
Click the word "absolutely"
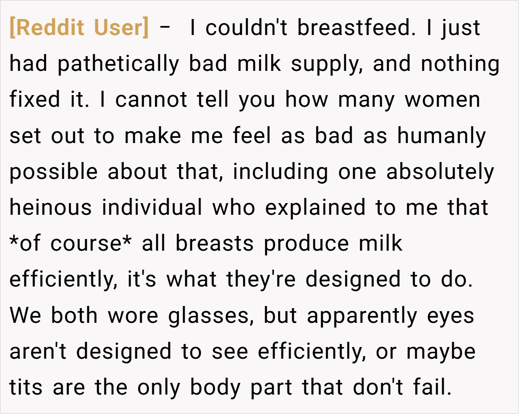click(x=440, y=172)
